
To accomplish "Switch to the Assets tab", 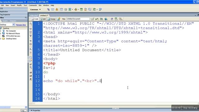I will point(5,21).
